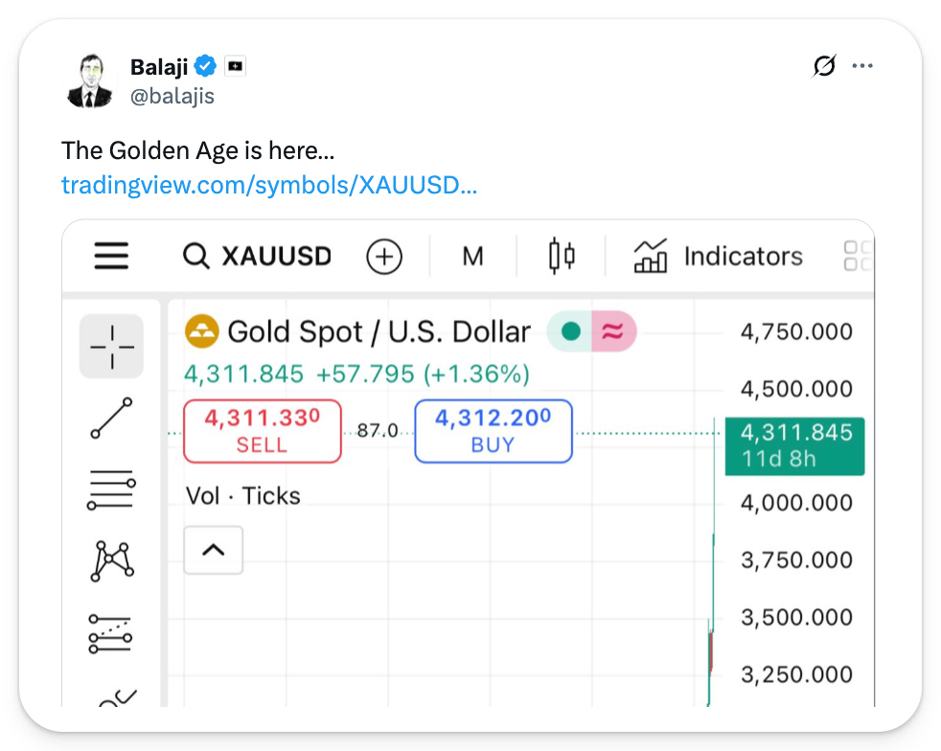
Task: Select the trend line drawing tool
Action: pyautogui.click(x=111, y=418)
